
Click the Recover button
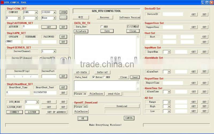point(105,17)
